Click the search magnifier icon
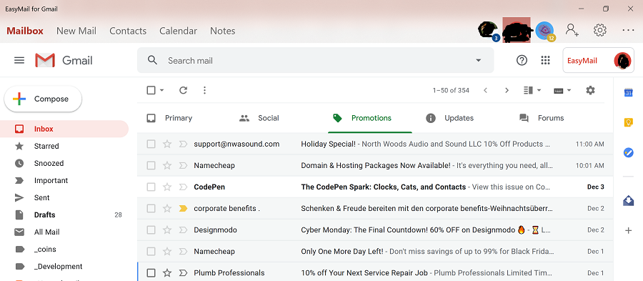643x281 pixels. [153, 60]
